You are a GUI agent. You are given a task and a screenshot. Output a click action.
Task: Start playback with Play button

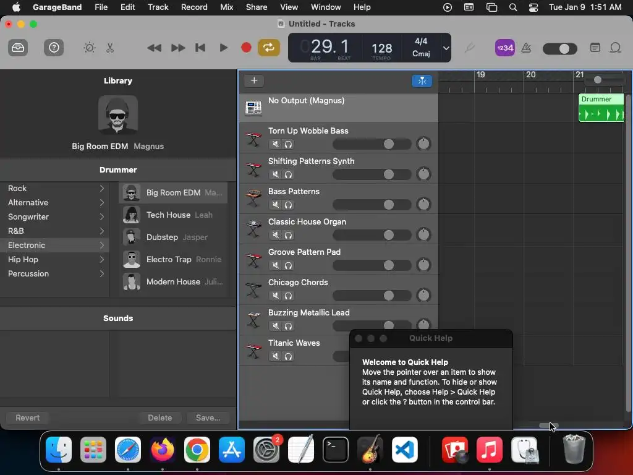pyautogui.click(x=223, y=48)
